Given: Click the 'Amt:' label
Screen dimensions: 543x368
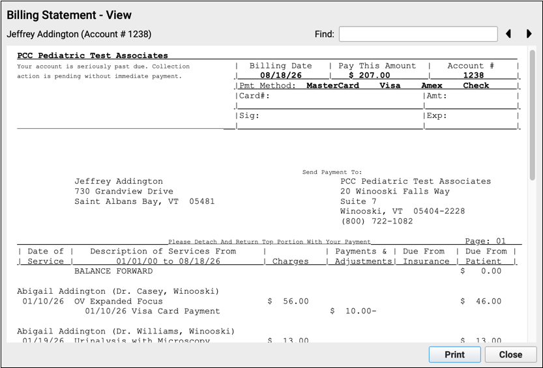Looking at the screenshot, I should 437,96.
